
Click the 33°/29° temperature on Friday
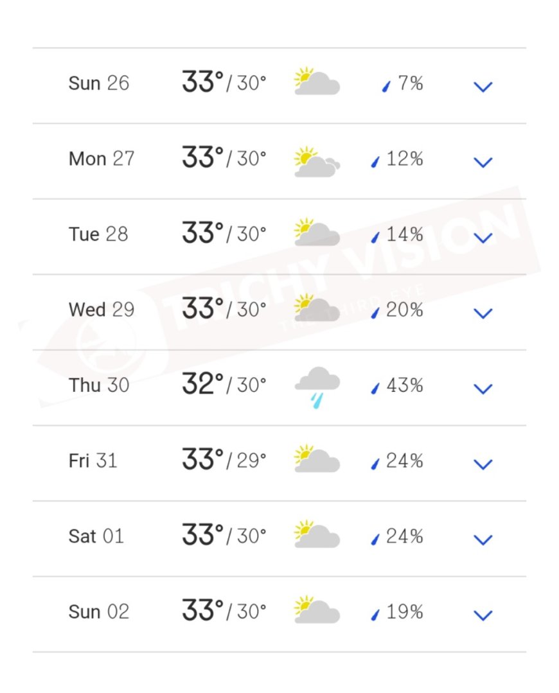pos(224,461)
